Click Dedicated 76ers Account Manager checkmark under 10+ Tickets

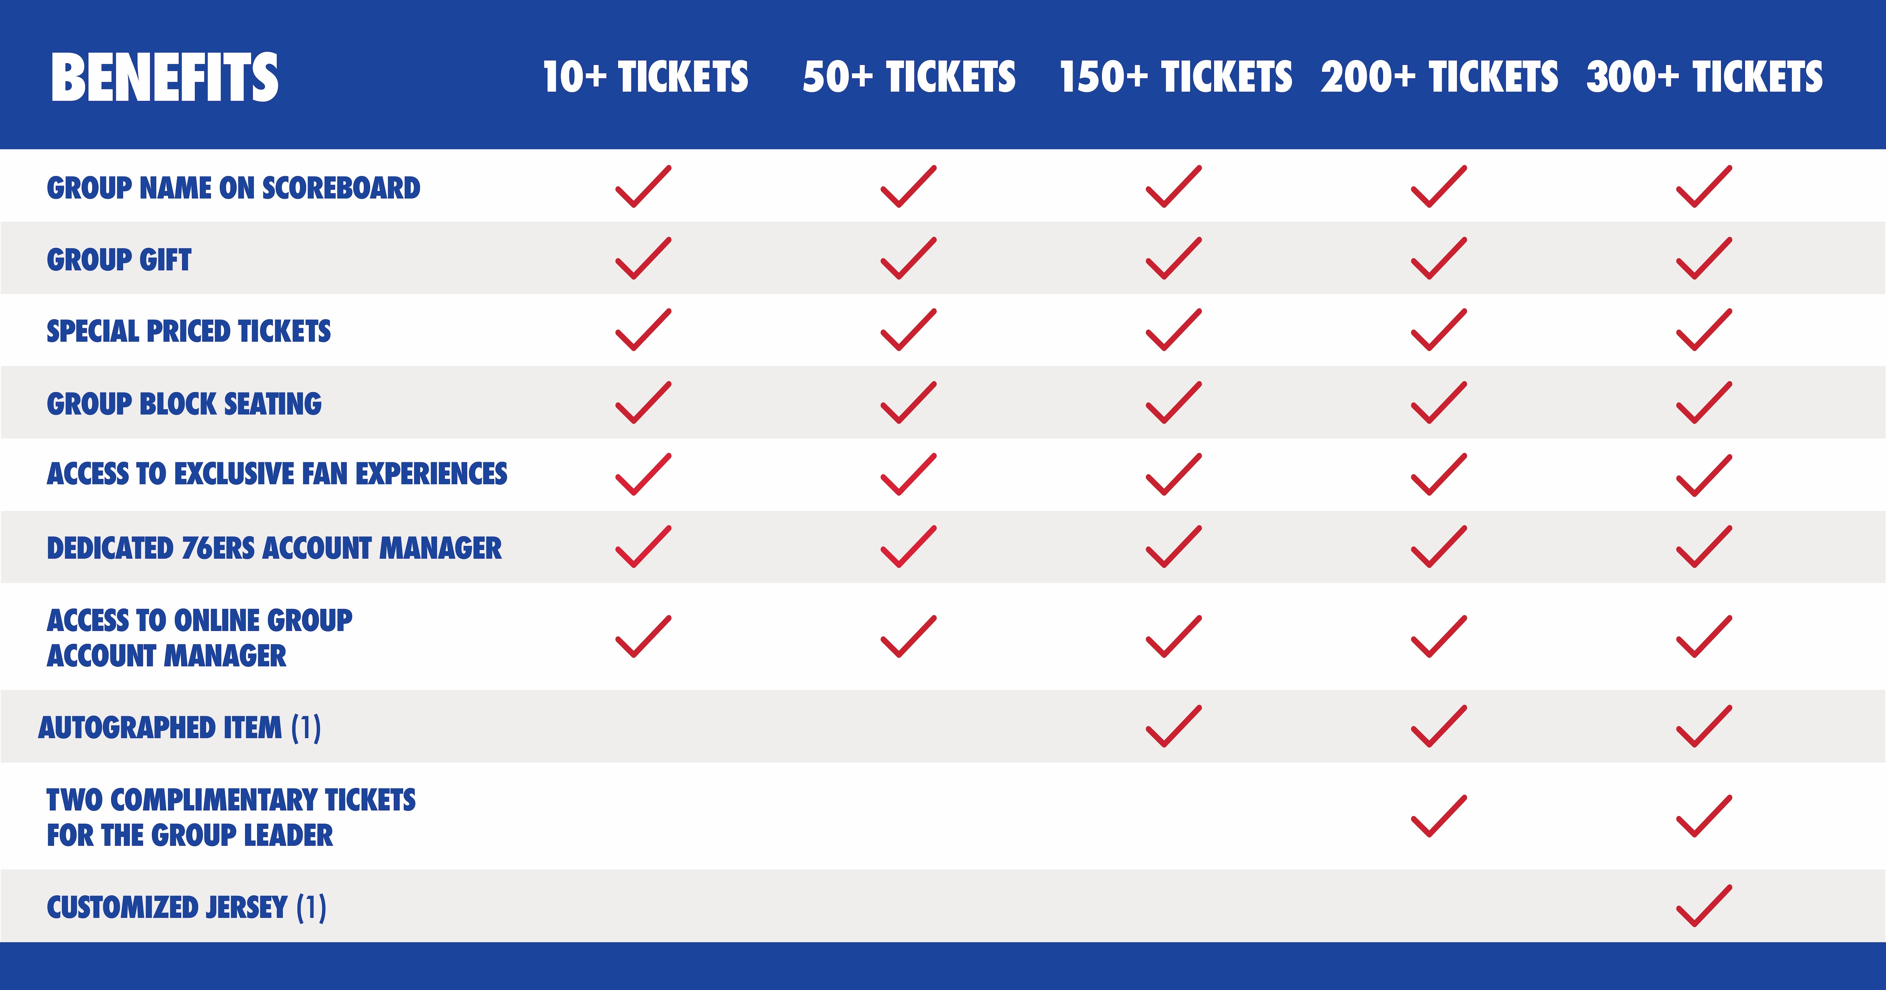643,547
